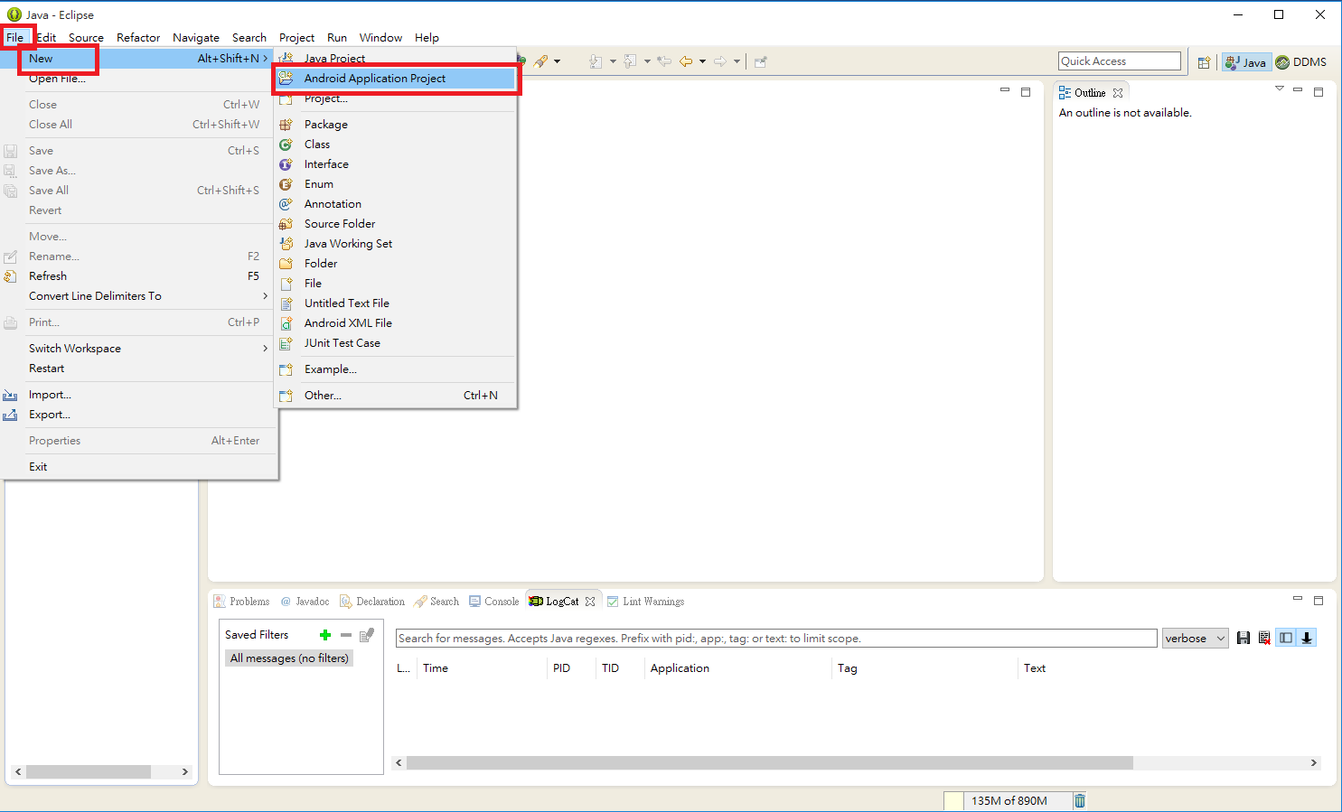Run garbage collector trash icon
The width and height of the screenshot is (1342, 812).
(x=1079, y=800)
